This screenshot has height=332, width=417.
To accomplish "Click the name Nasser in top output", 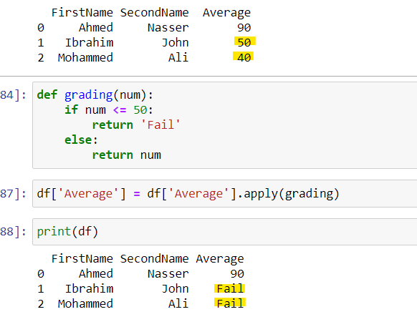I will (x=168, y=28).
